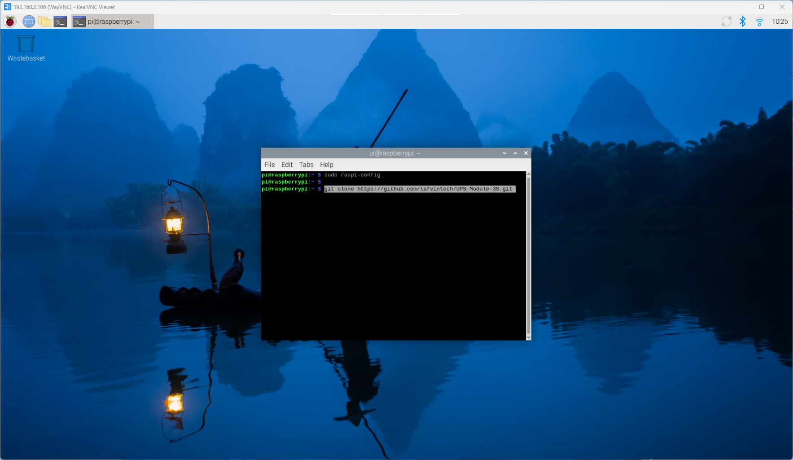Close the pi@raspberrypi terminal window
793x460 pixels.
tap(526, 153)
